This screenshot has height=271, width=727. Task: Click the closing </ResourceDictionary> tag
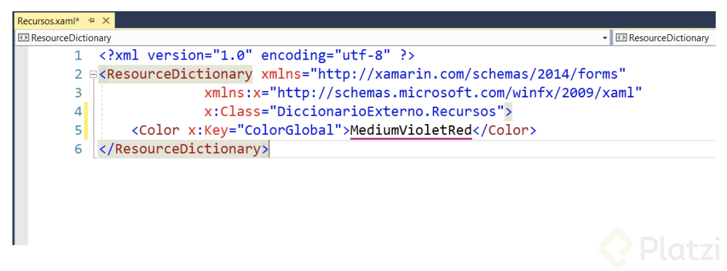pos(184,149)
